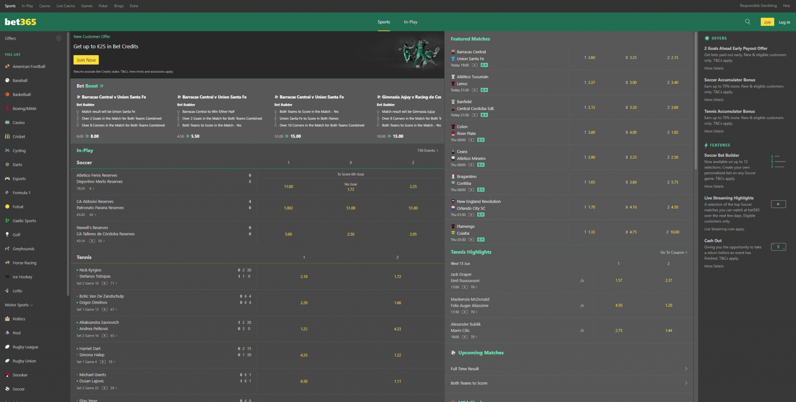
Task: Switch to the In-Play tab
Action: [x=410, y=22]
